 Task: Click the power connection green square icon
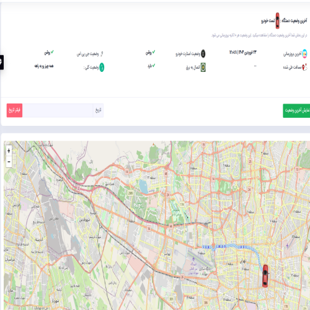pyautogui.click(x=203, y=68)
